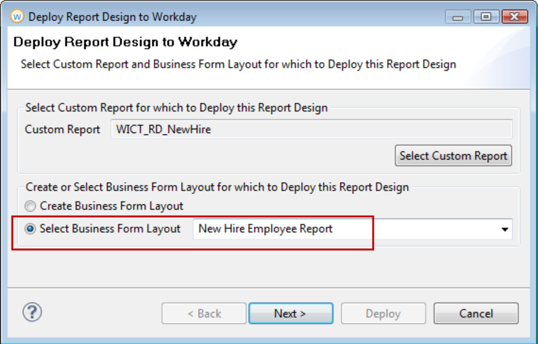The image size is (538, 344).
Task: Click the Custom Report field WICT_RD_NewHire
Action: (x=312, y=129)
